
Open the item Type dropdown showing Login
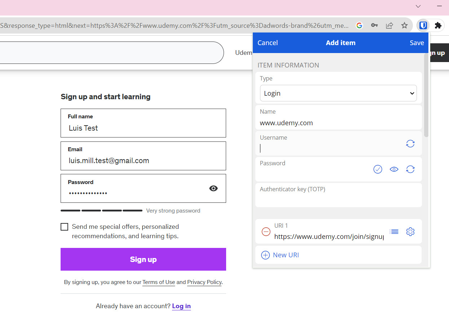(338, 93)
